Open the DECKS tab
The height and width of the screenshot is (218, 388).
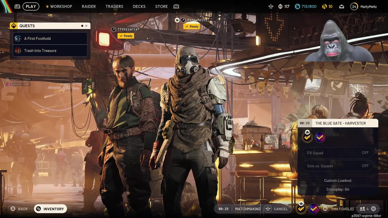(139, 6)
